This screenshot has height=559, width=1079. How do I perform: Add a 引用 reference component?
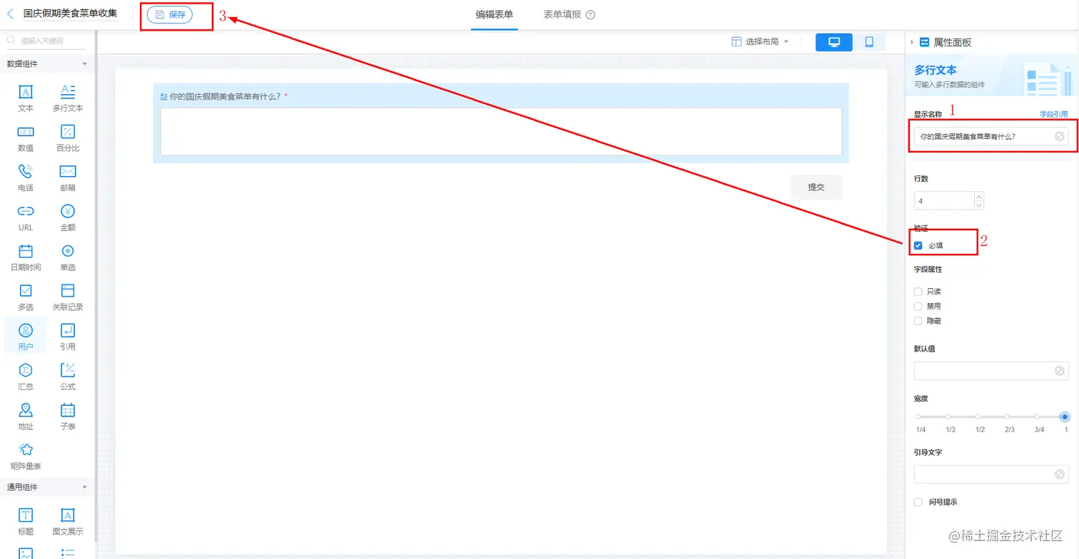point(68,337)
